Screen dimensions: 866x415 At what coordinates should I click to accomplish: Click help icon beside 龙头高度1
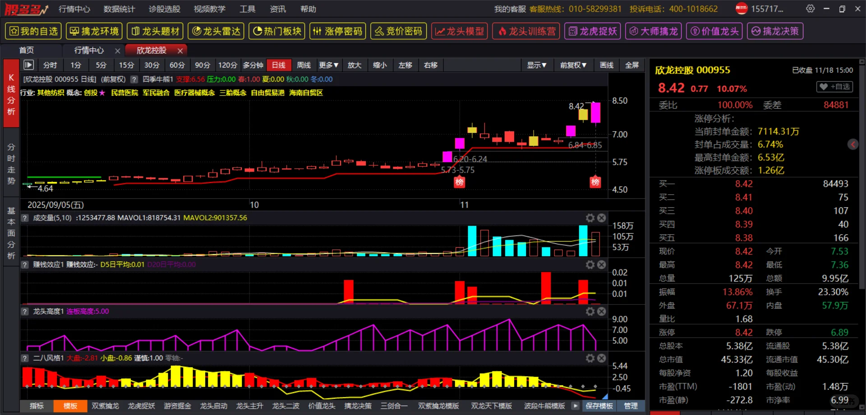(x=25, y=311)
